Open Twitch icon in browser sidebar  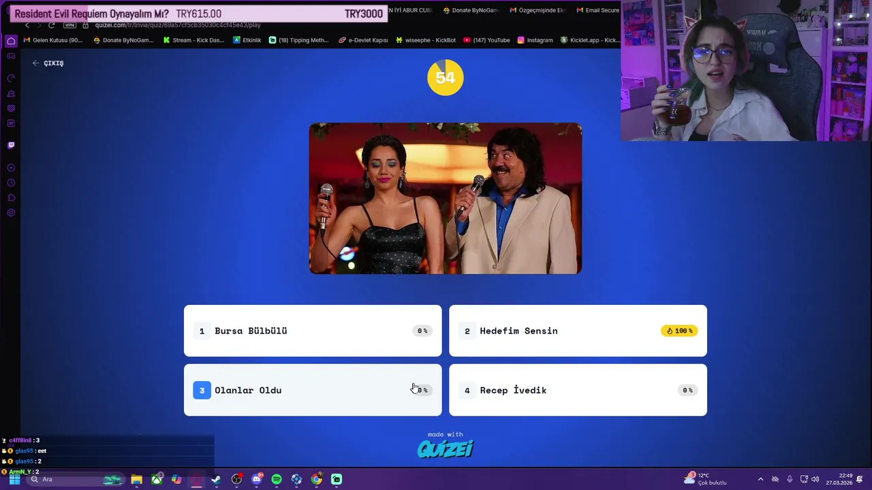[11, 145]
